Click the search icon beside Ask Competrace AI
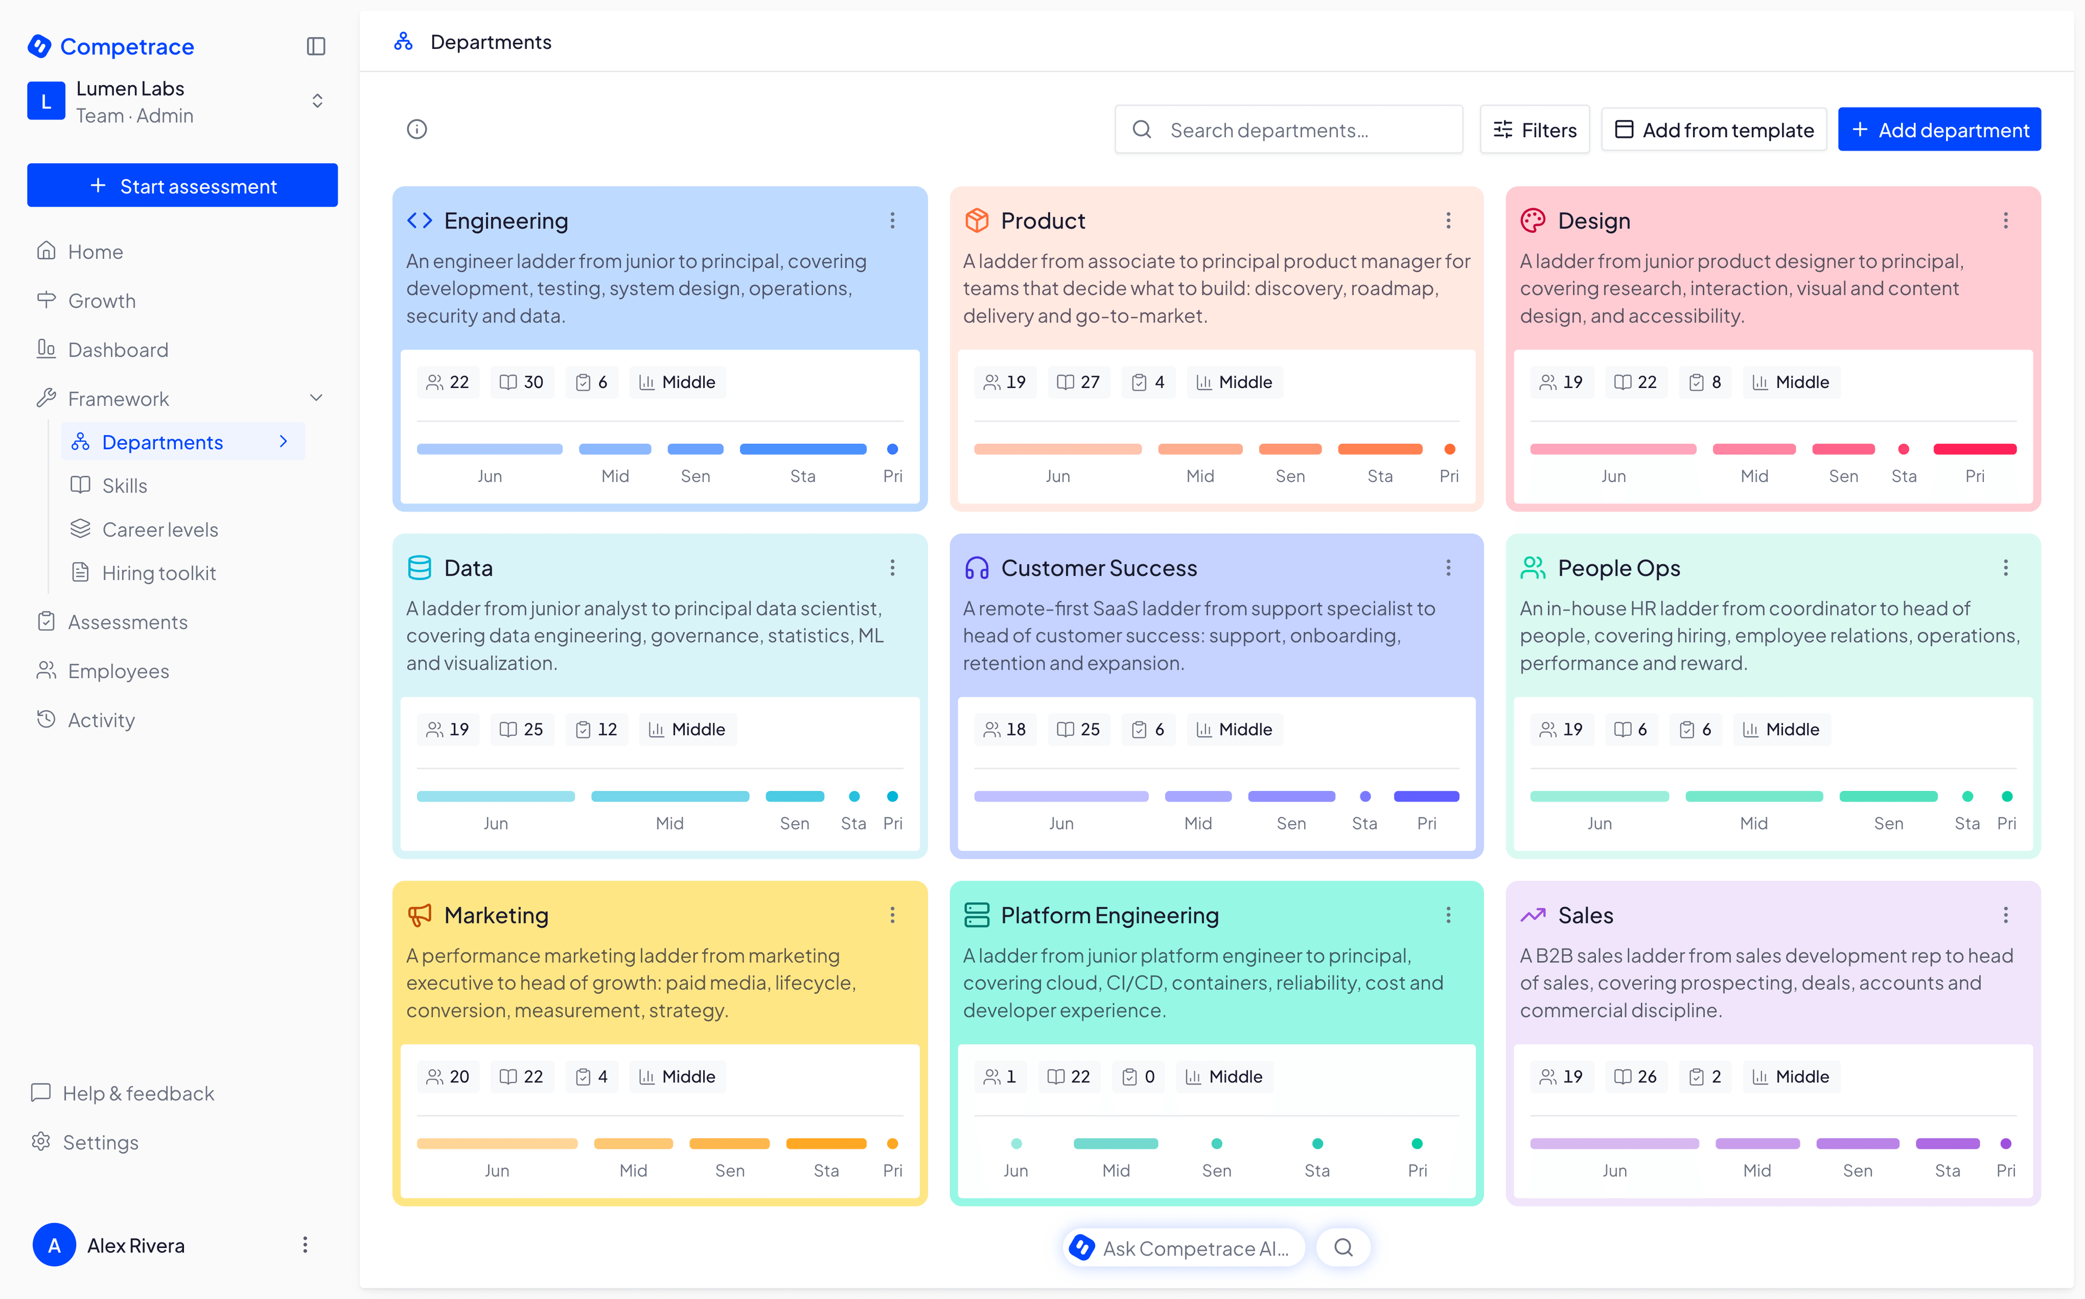Screen dimensions: 2085x1299 click(1343, 1247)
